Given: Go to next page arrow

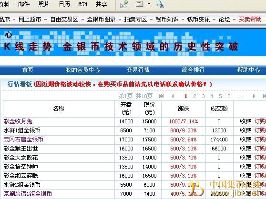Looking at the screenshot, I should pos(254,96).
